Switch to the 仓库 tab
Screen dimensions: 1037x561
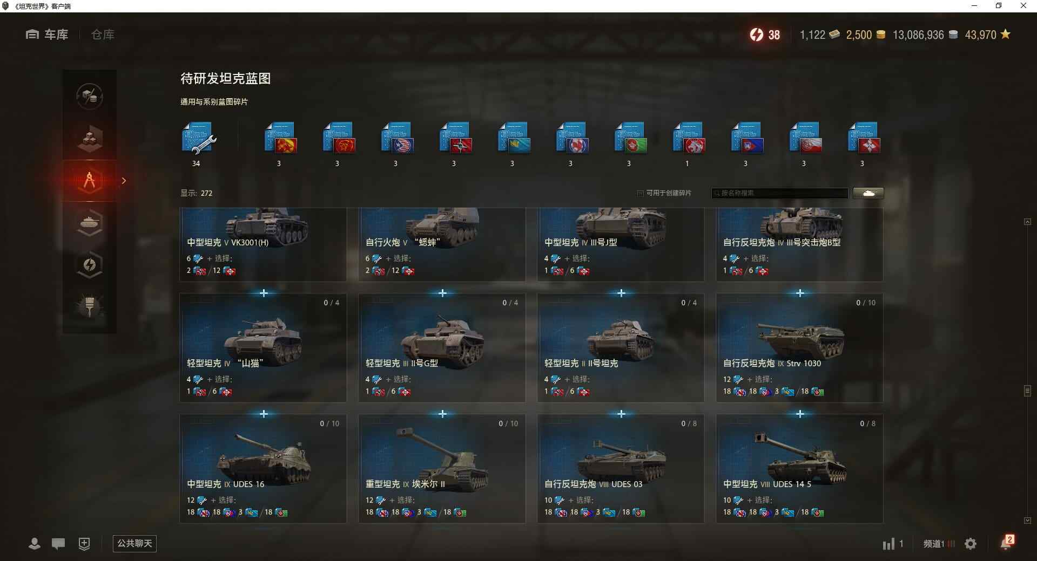coord(103,35)
